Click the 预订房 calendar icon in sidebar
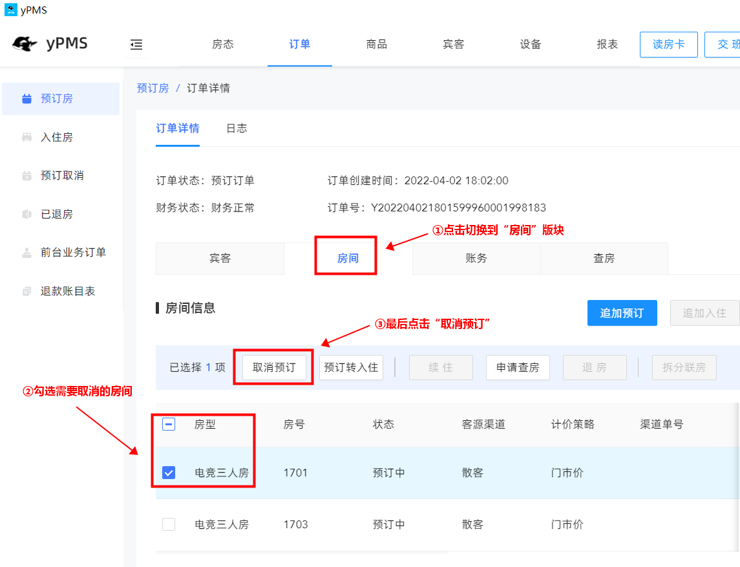Image resolution: width=740 pixels, height=567 pixels. (27, 99)
